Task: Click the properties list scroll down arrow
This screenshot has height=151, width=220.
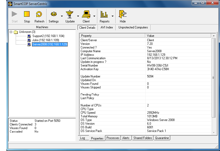Action: click(214, 132)
